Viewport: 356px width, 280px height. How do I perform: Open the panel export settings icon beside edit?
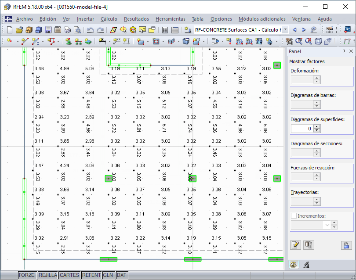[309, 245]
